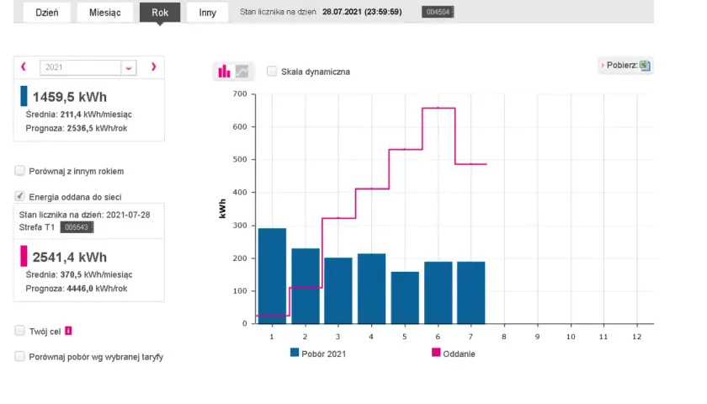Viewport: 707px width, 404px height.
Task: Open the 2021 year dropdown
Action: [129, 67]
